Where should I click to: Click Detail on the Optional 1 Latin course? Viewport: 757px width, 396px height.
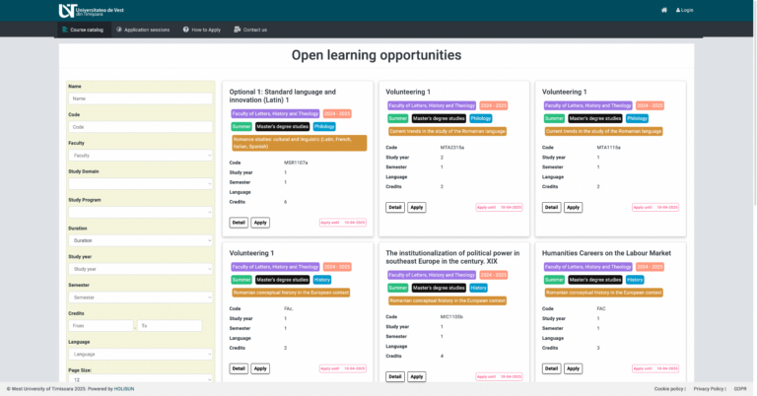tap(239, 223)
